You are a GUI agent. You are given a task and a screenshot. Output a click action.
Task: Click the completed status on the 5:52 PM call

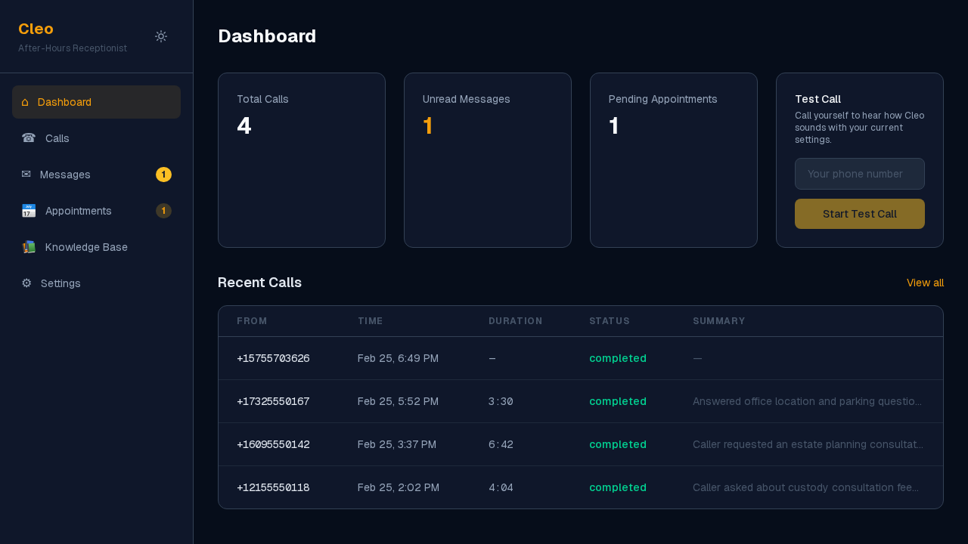(618, 401)
